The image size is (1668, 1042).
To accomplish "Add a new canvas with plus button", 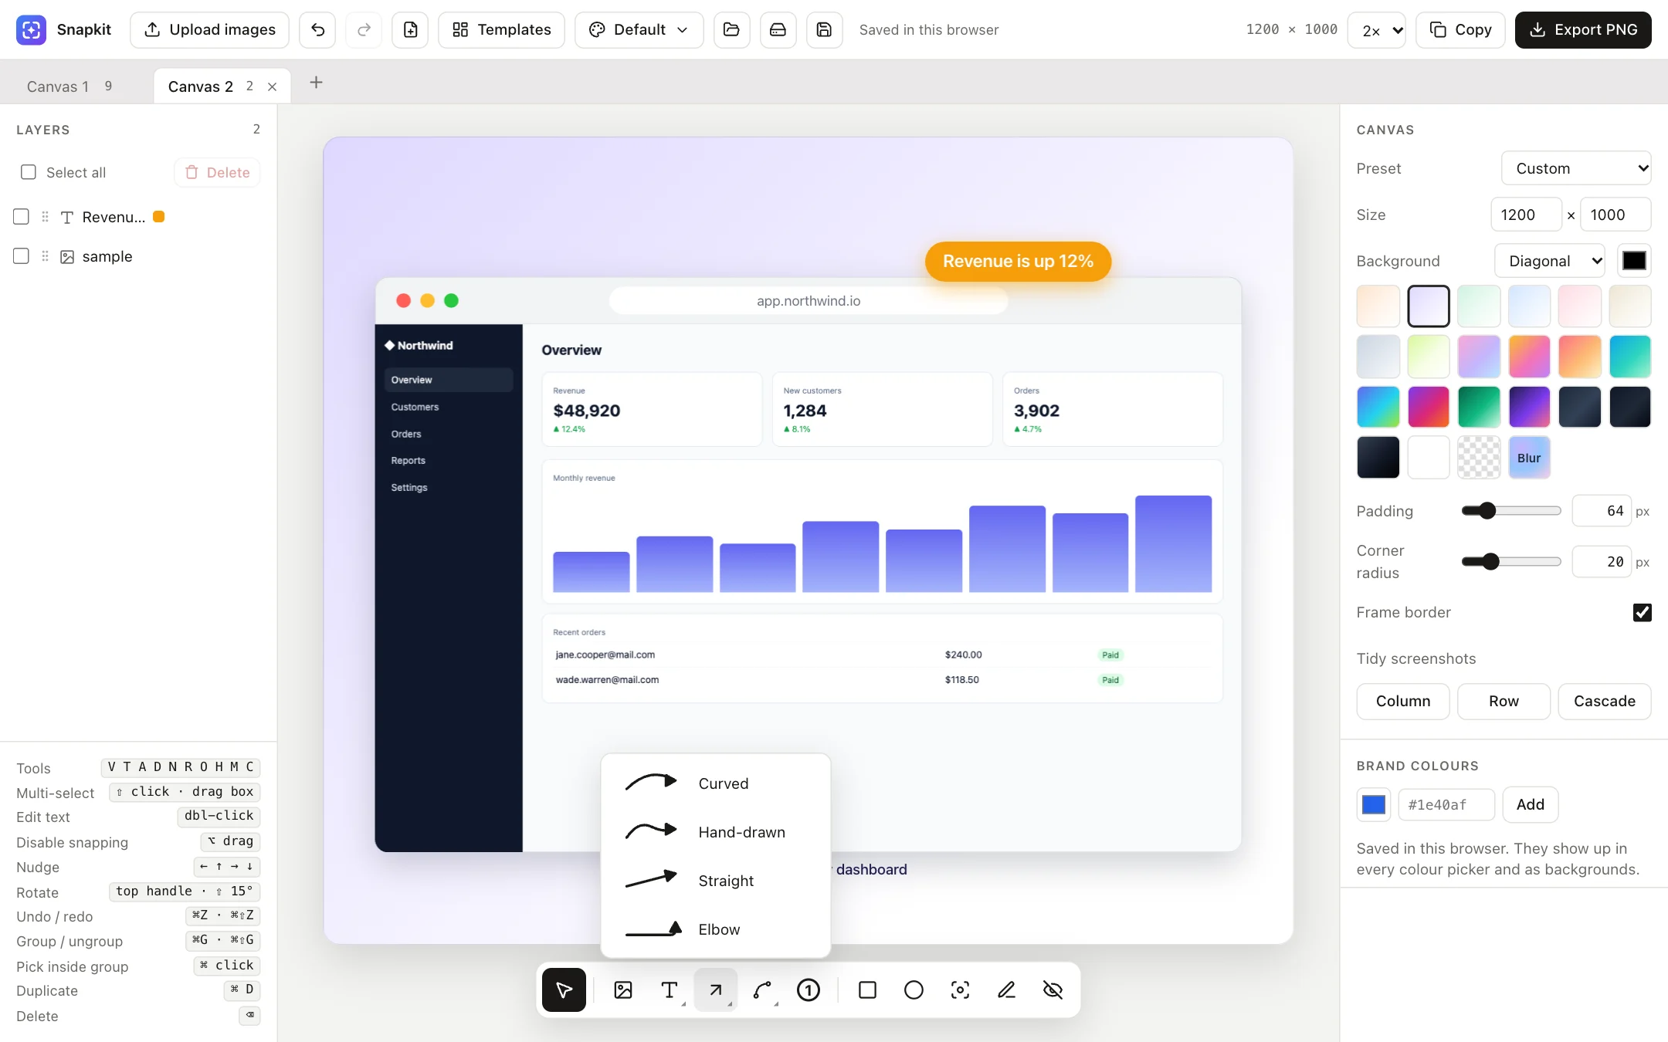I will pos(316,83).
